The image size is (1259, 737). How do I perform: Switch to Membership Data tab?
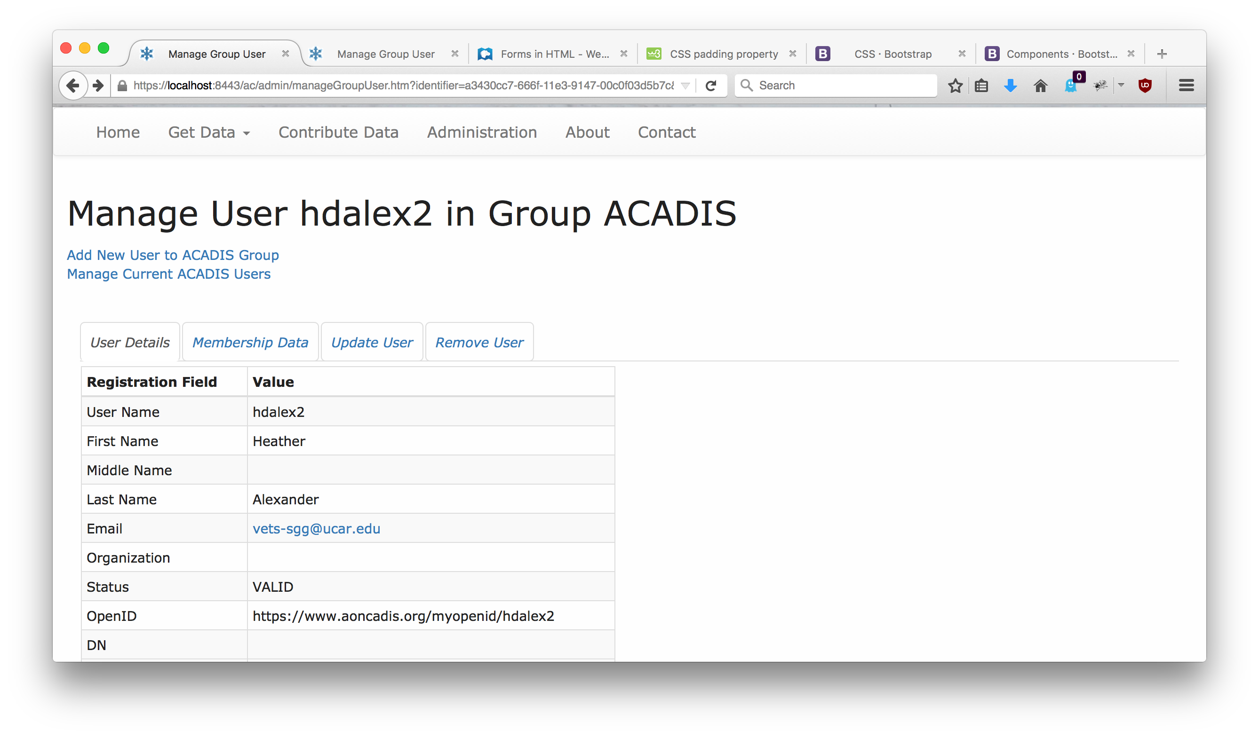(x=250, y=342)
